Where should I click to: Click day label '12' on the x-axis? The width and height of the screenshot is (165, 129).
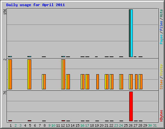click(63, 125)
